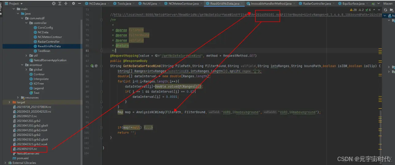
Task: Select NetcdfServerApplication in project tree
Action: coord(48,60)
